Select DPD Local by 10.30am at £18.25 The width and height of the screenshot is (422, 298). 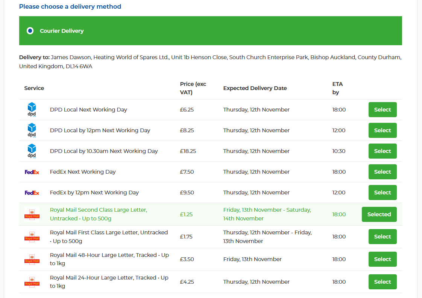click(383, 151)
